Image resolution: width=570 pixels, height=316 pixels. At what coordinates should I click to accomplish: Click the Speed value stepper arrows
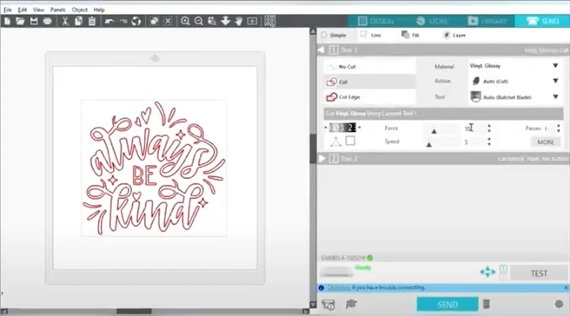coord(489,142)
